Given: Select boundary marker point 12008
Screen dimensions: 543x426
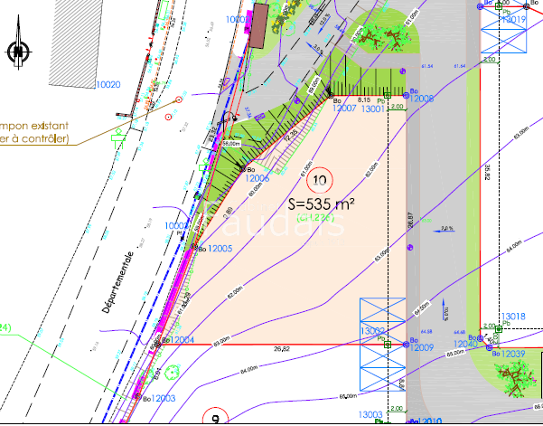Looking at the screenshot, I should [x=422, y=99].
